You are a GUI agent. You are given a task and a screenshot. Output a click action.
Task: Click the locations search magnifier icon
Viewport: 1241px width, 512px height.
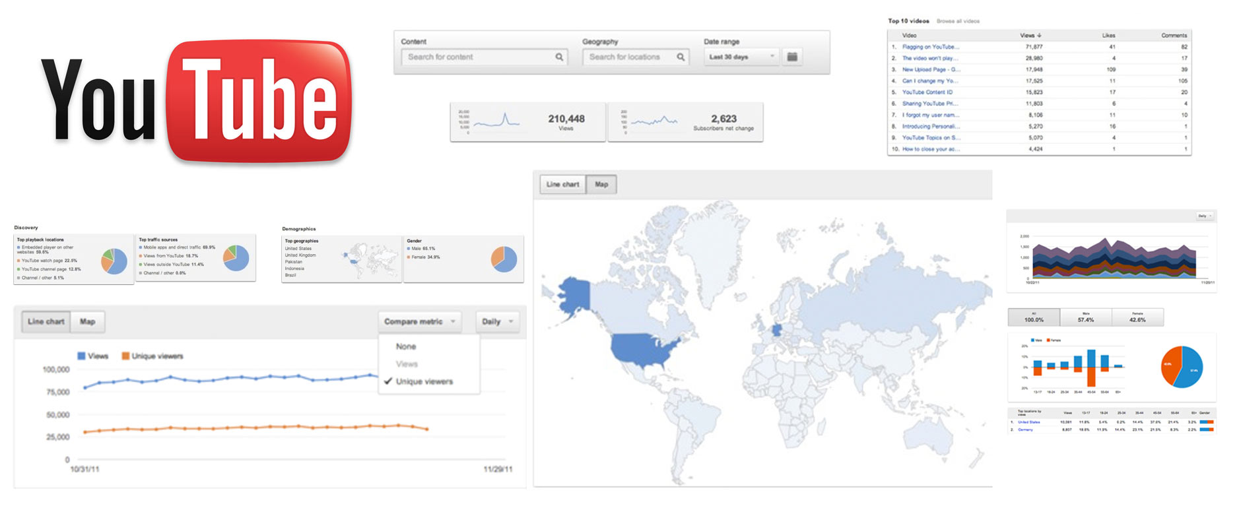pyautogui.click(x=681, y=57)
